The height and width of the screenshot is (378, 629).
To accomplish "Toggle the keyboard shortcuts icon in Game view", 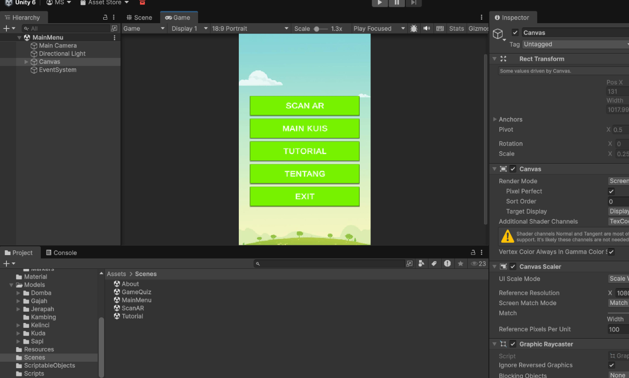I will (x=440, y=29).
